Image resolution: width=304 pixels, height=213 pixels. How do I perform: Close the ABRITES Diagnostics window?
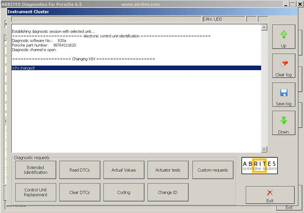pos(300,4)
